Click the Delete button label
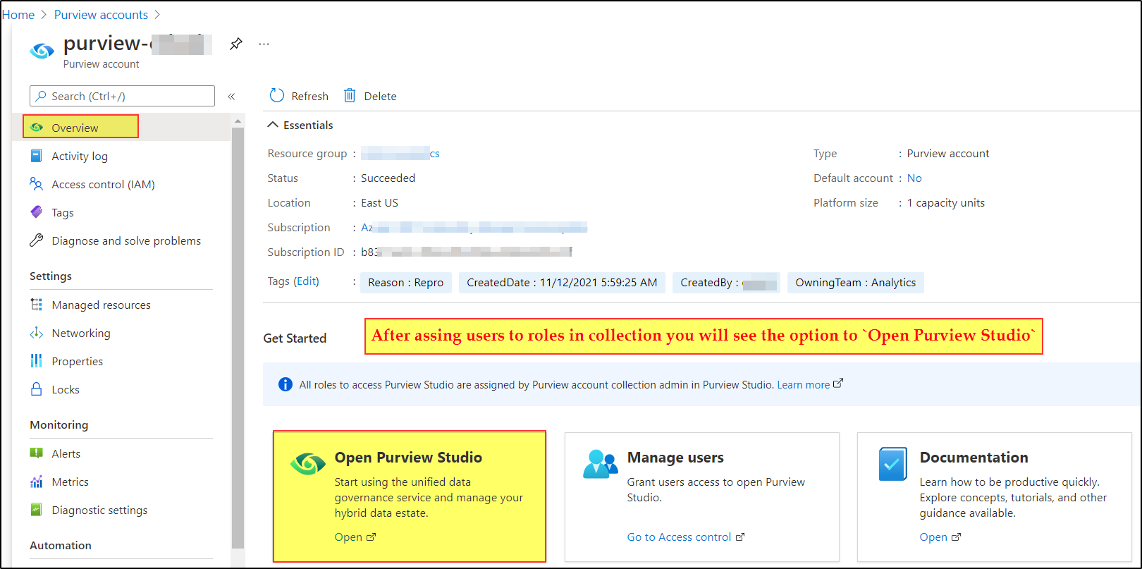The height and width of the screenshot is (569, 1142). point(381,97)
